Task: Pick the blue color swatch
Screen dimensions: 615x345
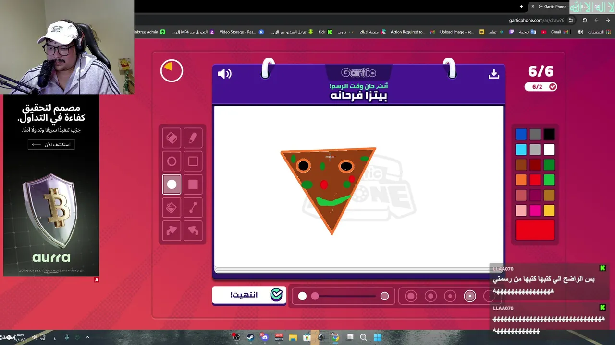Action: click(521, 134)
